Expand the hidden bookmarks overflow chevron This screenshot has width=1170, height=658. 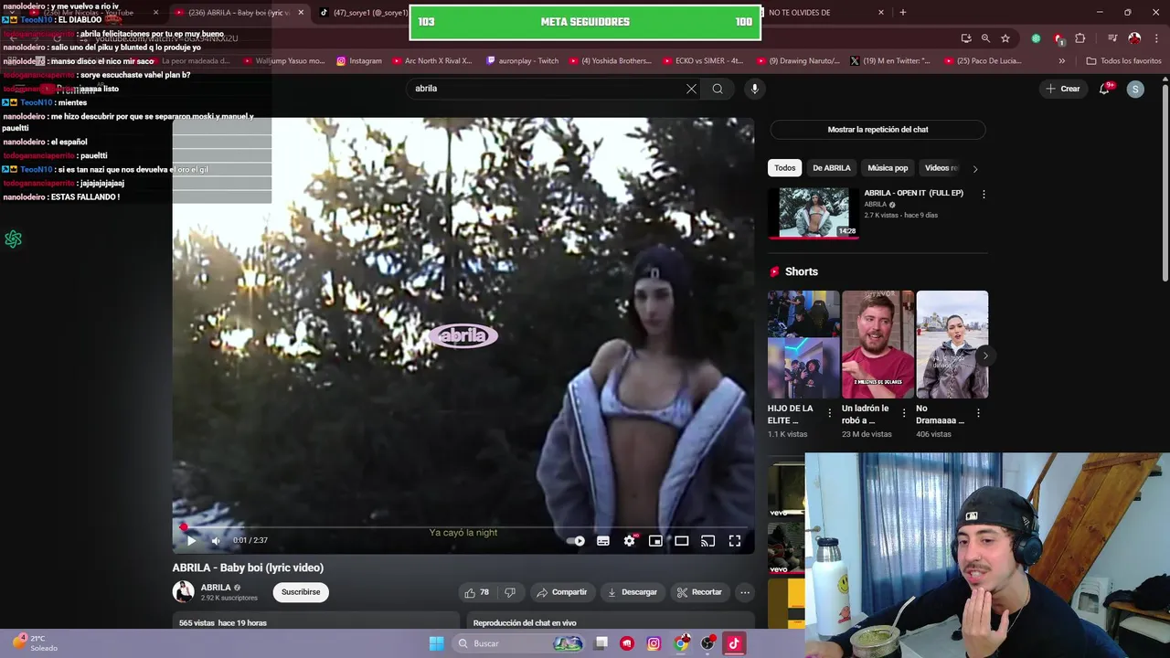tap(1061, 61)
